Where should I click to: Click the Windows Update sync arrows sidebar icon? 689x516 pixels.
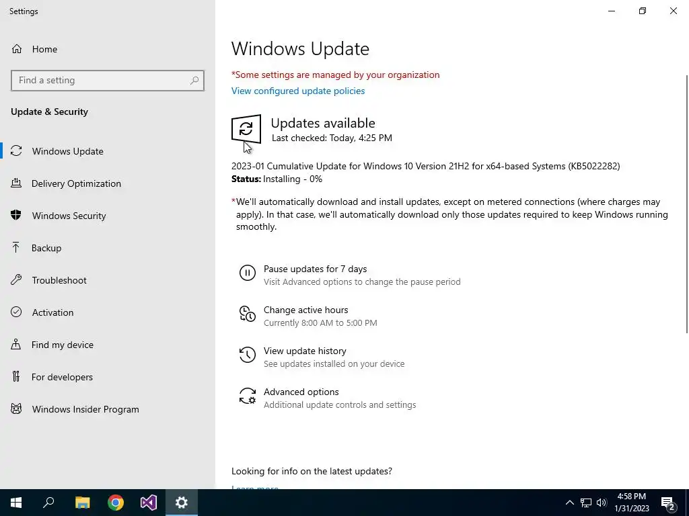pos(16,151)
